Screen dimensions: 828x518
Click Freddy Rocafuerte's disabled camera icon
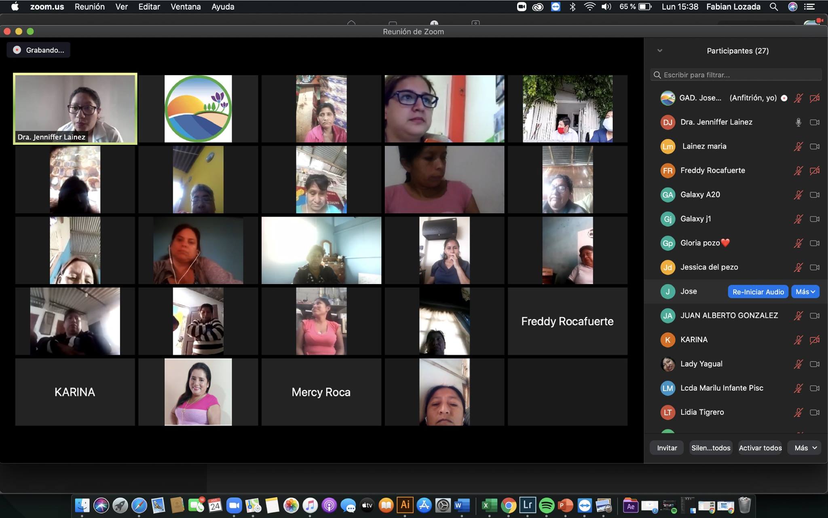pos(814,171)
